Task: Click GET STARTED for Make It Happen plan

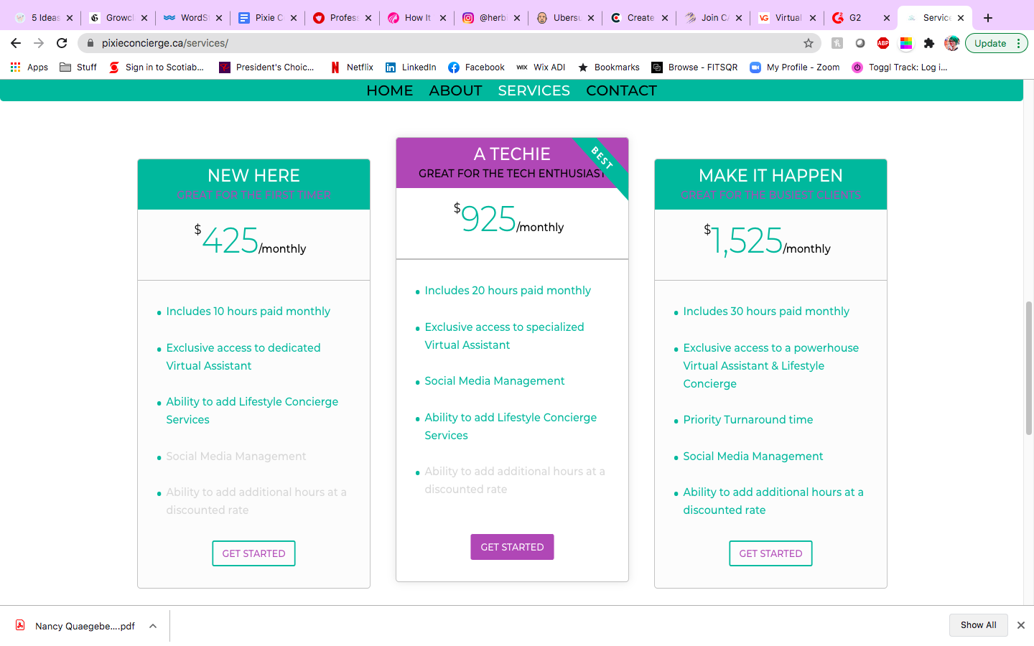Action: 770,553
